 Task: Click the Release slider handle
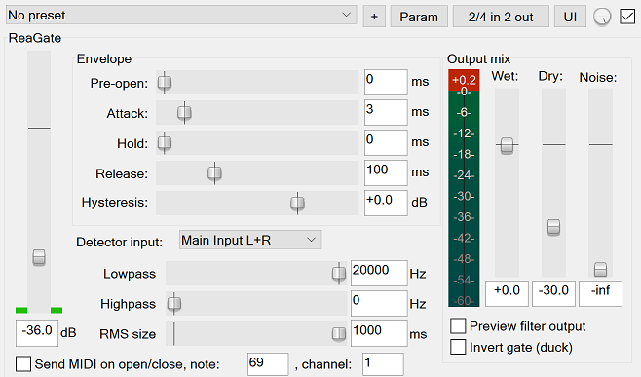(x=214, y=173)
